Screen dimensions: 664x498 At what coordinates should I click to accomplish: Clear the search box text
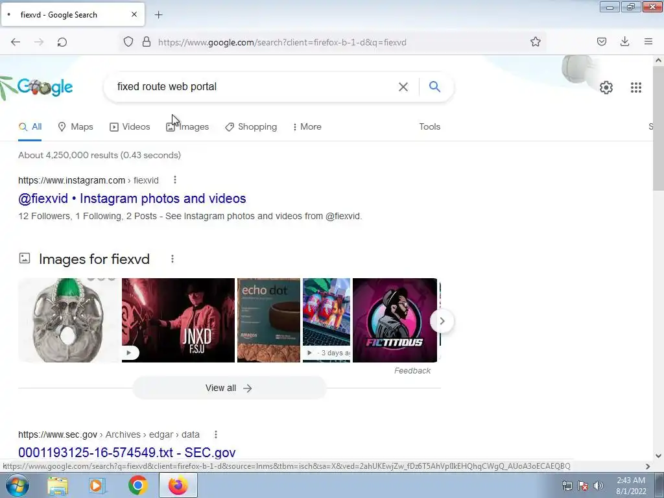403,87
